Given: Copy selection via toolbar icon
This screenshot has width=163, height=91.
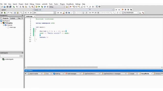Looking at the screenshot, I should pyautogui.click(x=23, y=7).
